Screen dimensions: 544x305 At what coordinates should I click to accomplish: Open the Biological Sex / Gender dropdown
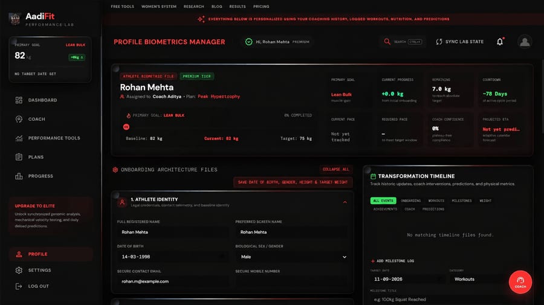(x=292, y=257)
